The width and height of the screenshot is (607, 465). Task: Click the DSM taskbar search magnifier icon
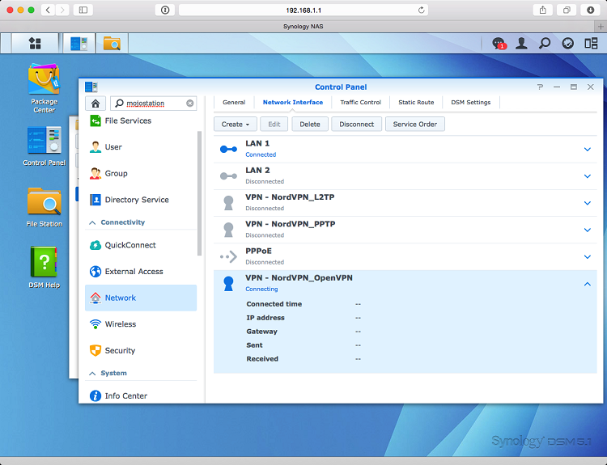pos(545,43)
